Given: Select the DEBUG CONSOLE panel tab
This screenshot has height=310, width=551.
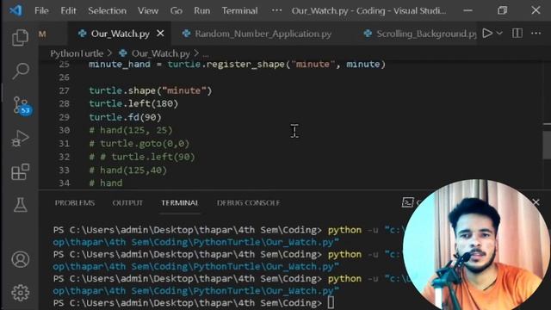Looking at the screenshot, I should pyautogui.click(x=248, y=203).
